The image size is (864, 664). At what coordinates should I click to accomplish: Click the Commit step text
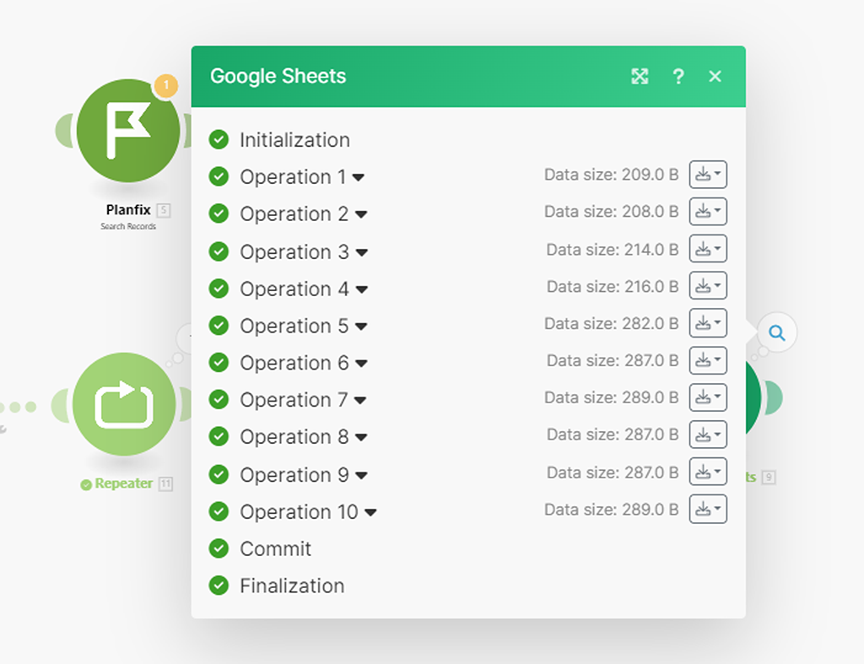(276, 548)
